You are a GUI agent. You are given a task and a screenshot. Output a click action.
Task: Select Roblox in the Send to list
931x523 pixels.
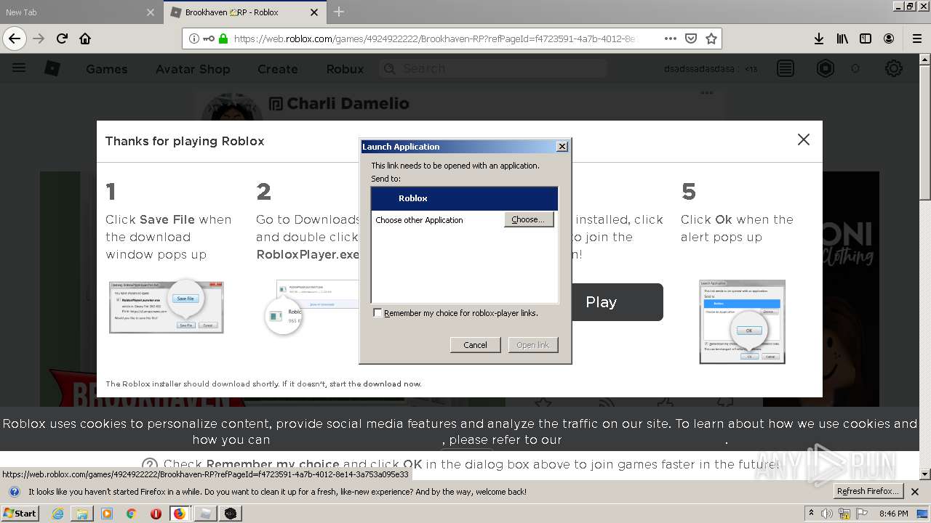(464, 198)
